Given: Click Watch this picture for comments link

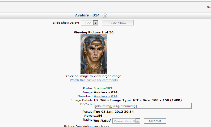Looking at the screenshot, I should coord(94,80).
